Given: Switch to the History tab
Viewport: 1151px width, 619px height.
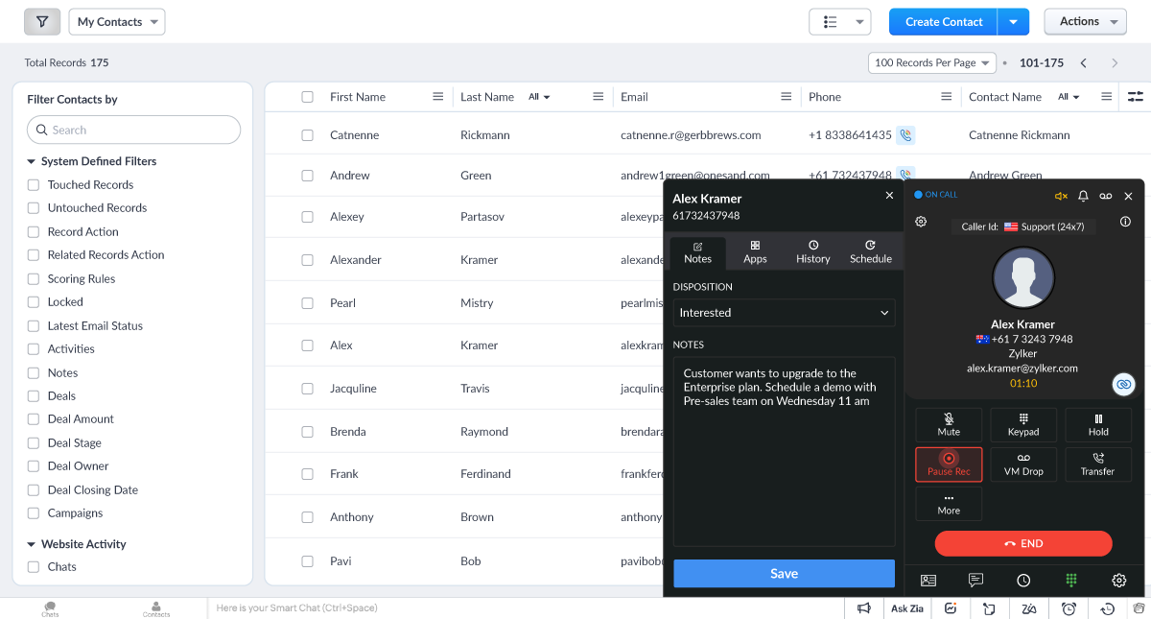Looking at the screenshot, I should pyautogui.click(x=812, y=252).
